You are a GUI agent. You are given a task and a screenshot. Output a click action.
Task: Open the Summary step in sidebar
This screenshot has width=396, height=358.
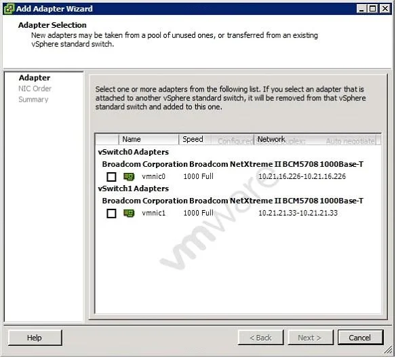[33, 100]
